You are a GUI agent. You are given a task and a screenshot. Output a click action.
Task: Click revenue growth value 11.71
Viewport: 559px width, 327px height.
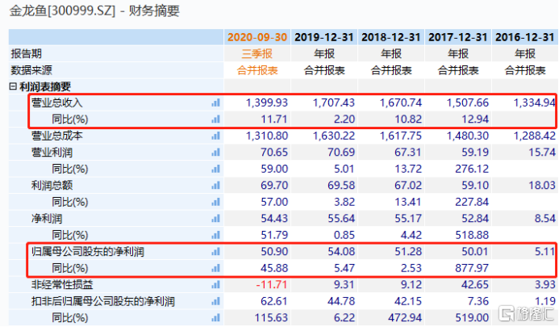pos(274,119)
